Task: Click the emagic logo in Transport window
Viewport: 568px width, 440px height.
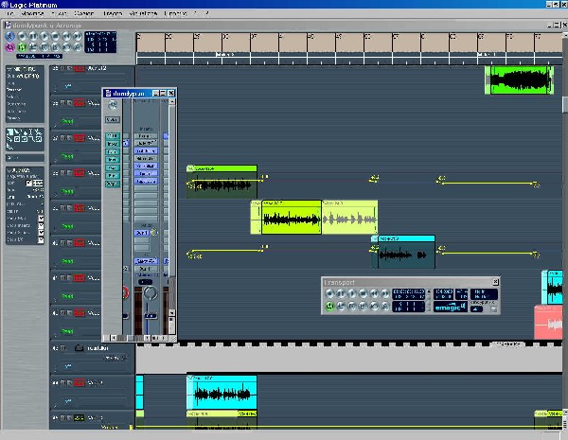Action: point(450,308)
